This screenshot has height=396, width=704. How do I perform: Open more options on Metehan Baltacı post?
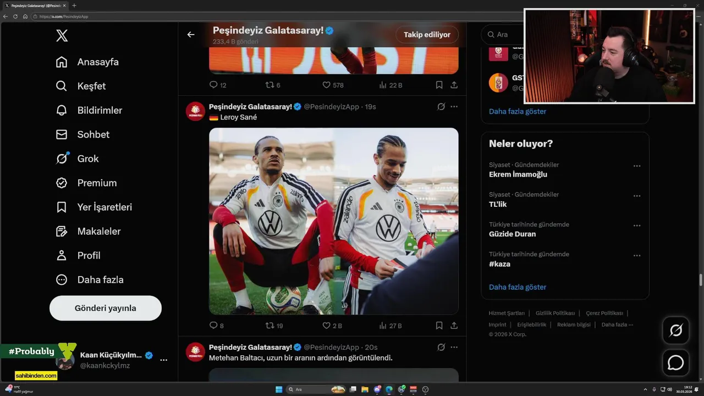[454, 347]
